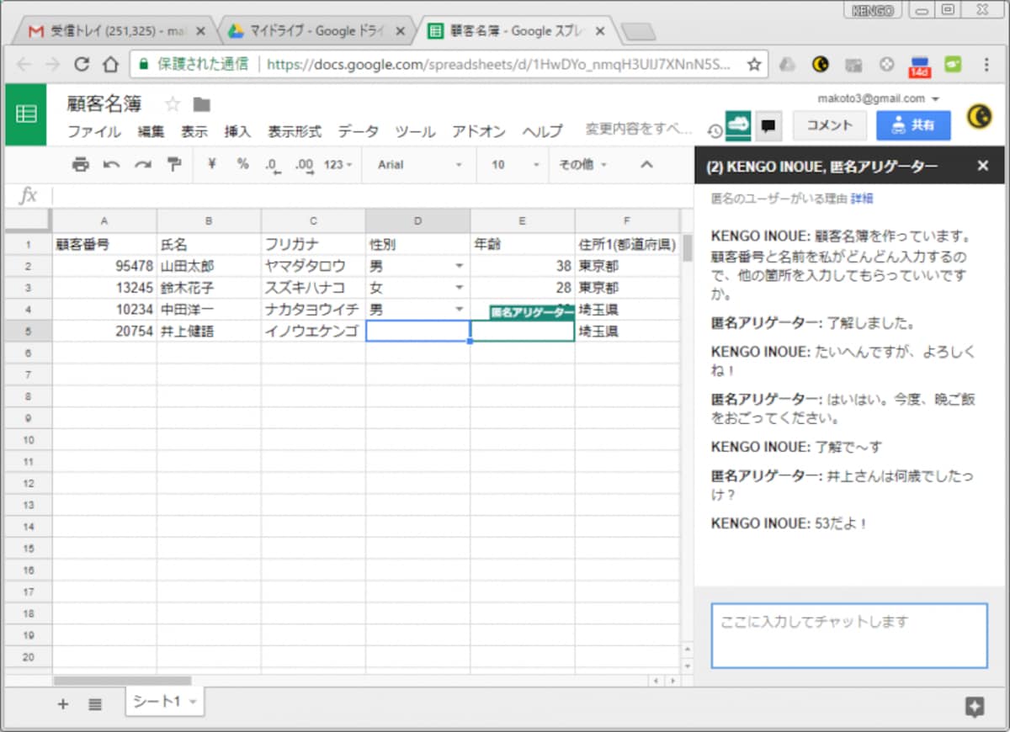Image resolution: width=1010 pixels, height=732 pixels.
Task: Open 性別 dropdown for 鈴木花子
Action: coord(459,288)
